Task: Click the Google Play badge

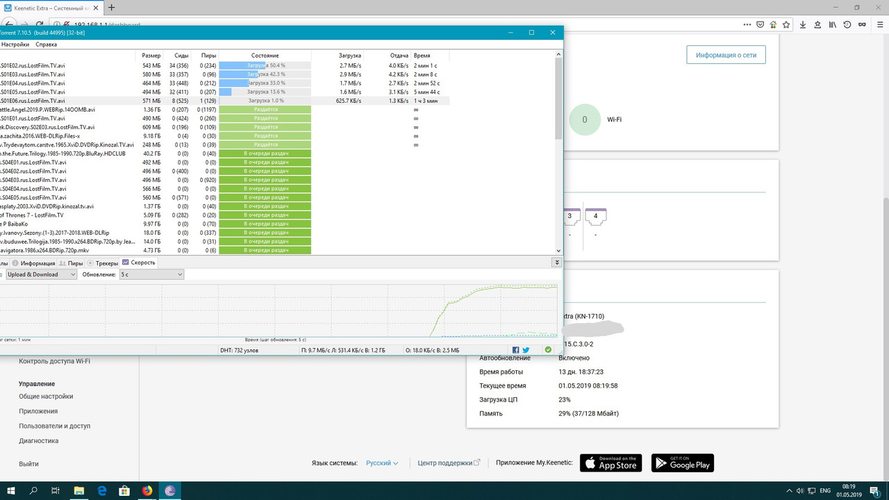Action: (x=683, y=463)
